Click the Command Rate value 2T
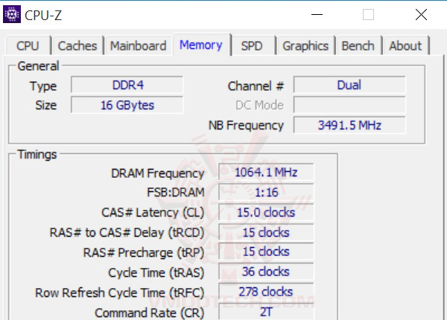The image size is (447, 320). pyautogui.click(x=266, y=312)
